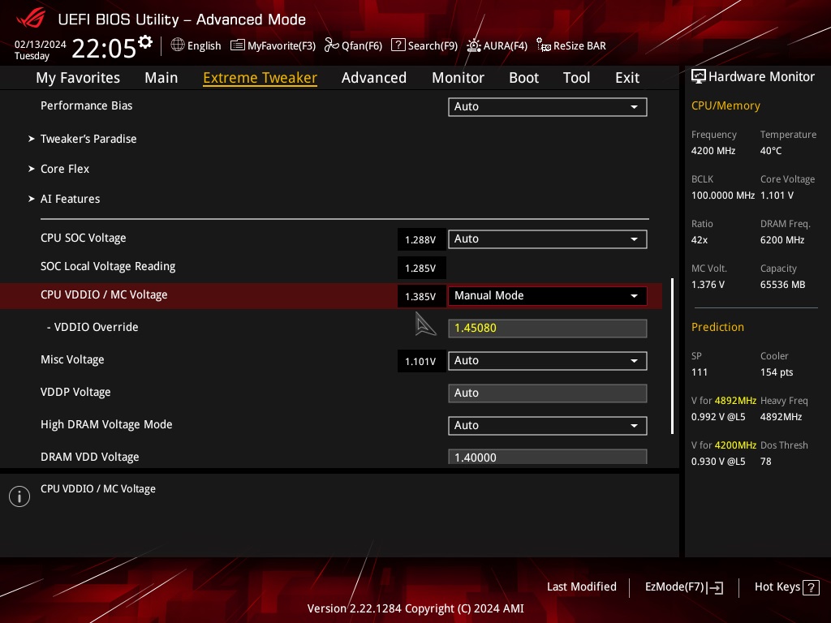
Task: Open the Misc Voltage dropdown
Action: coord(547,360)
